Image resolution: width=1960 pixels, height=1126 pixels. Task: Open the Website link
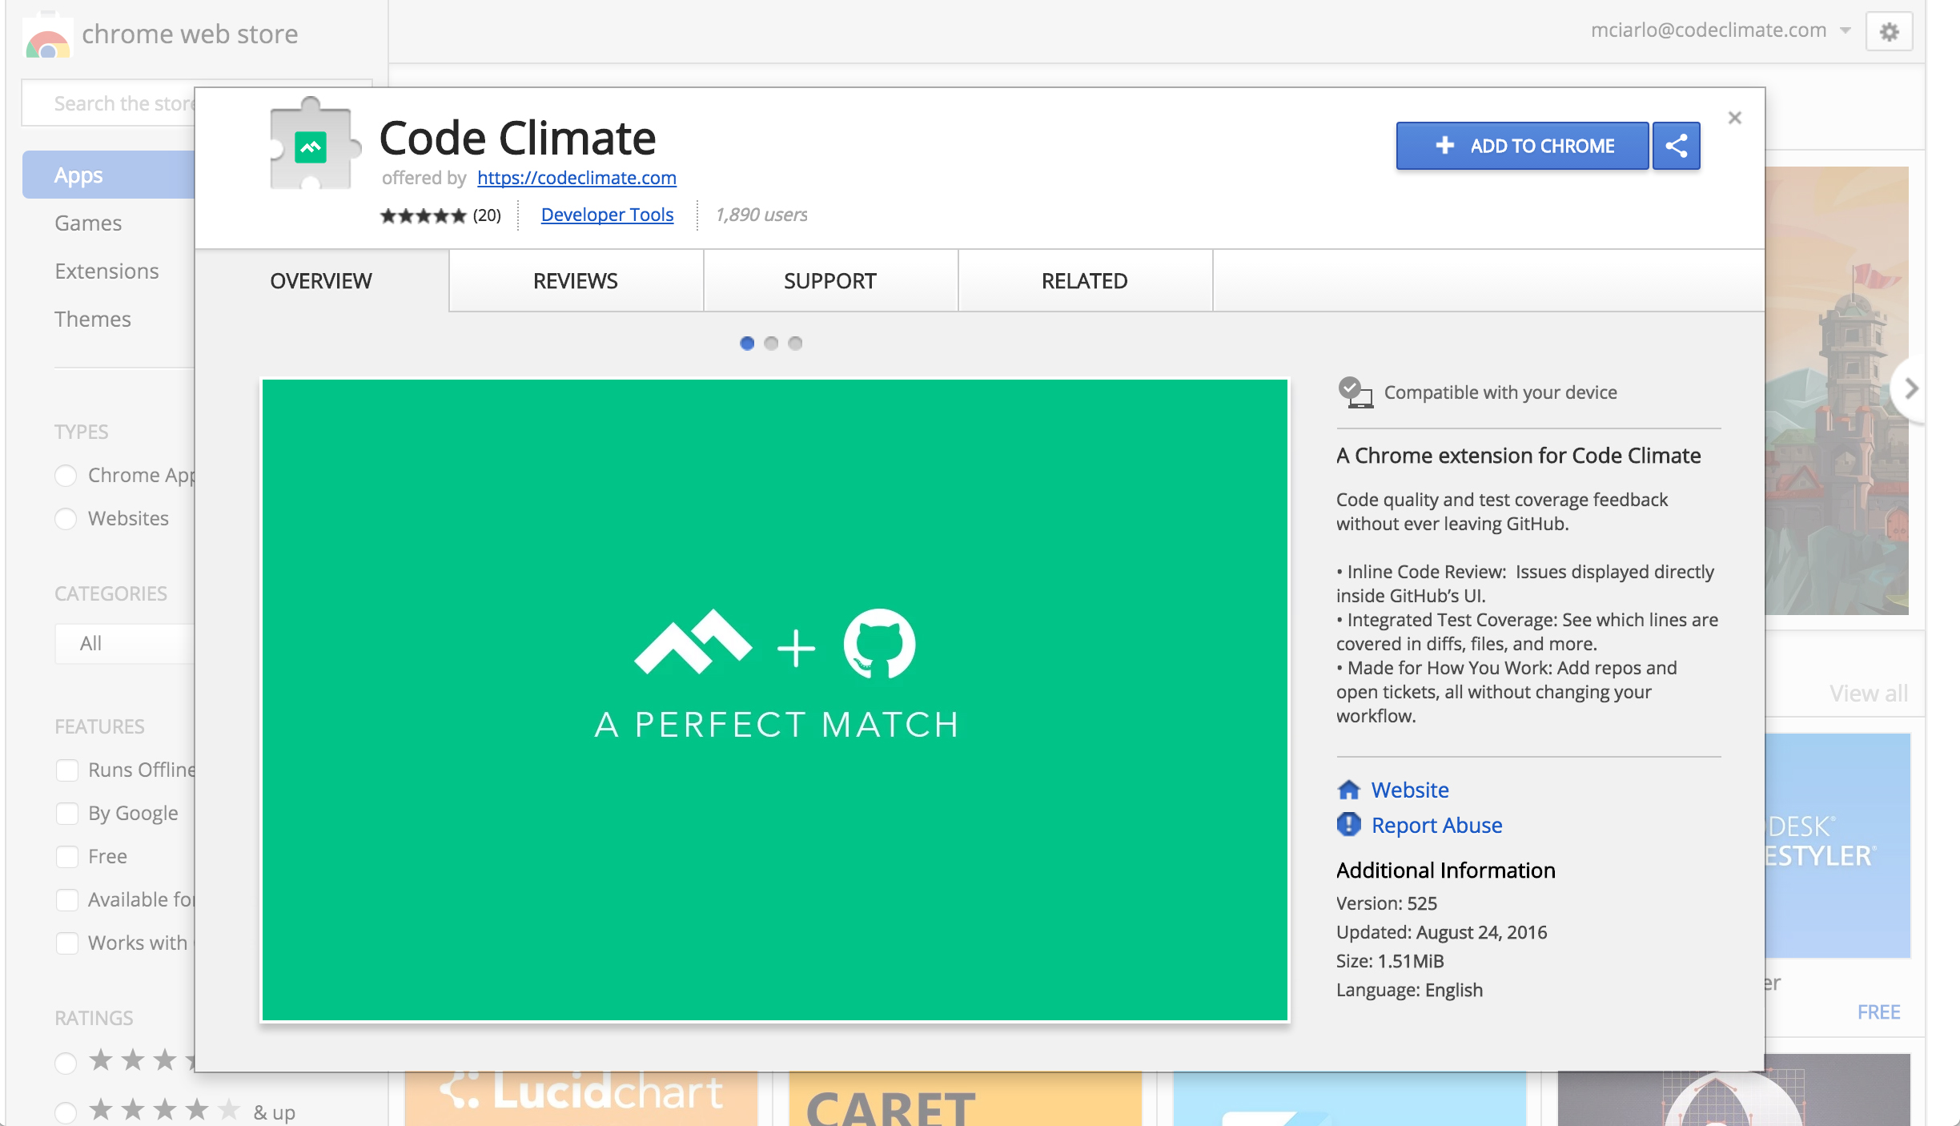click(1410, 790)
